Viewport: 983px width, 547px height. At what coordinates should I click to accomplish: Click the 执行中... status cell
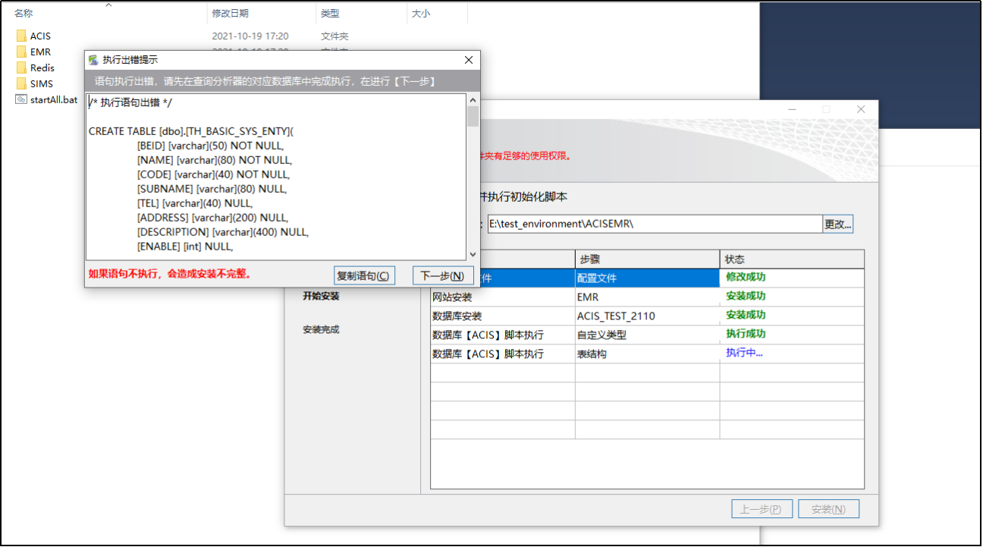point(792,354)
